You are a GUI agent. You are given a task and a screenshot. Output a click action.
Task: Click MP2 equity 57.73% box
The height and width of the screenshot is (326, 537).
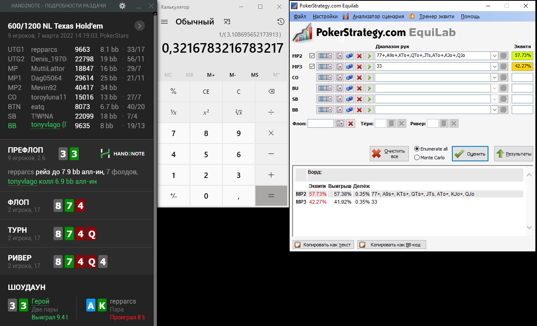[522, 56]
